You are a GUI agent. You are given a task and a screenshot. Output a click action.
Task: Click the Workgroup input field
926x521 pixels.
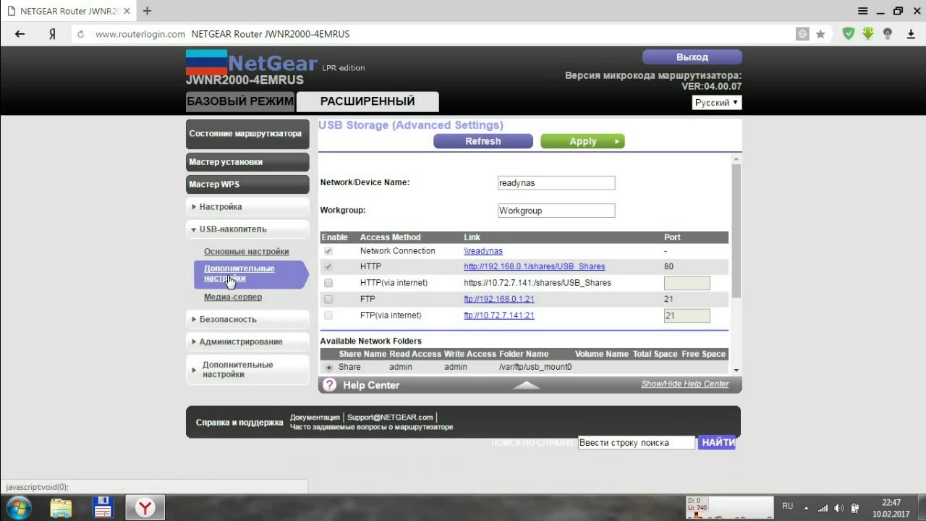[556, 211]
